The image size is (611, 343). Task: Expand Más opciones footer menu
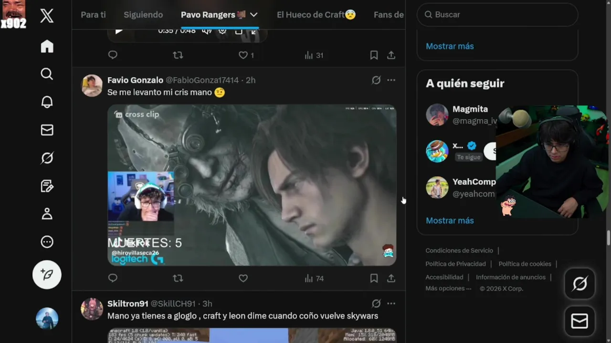click(x=448, y=289)
